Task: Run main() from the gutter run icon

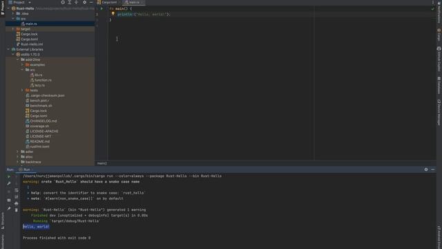Action: pyautogui.click(x=102, y=8)
